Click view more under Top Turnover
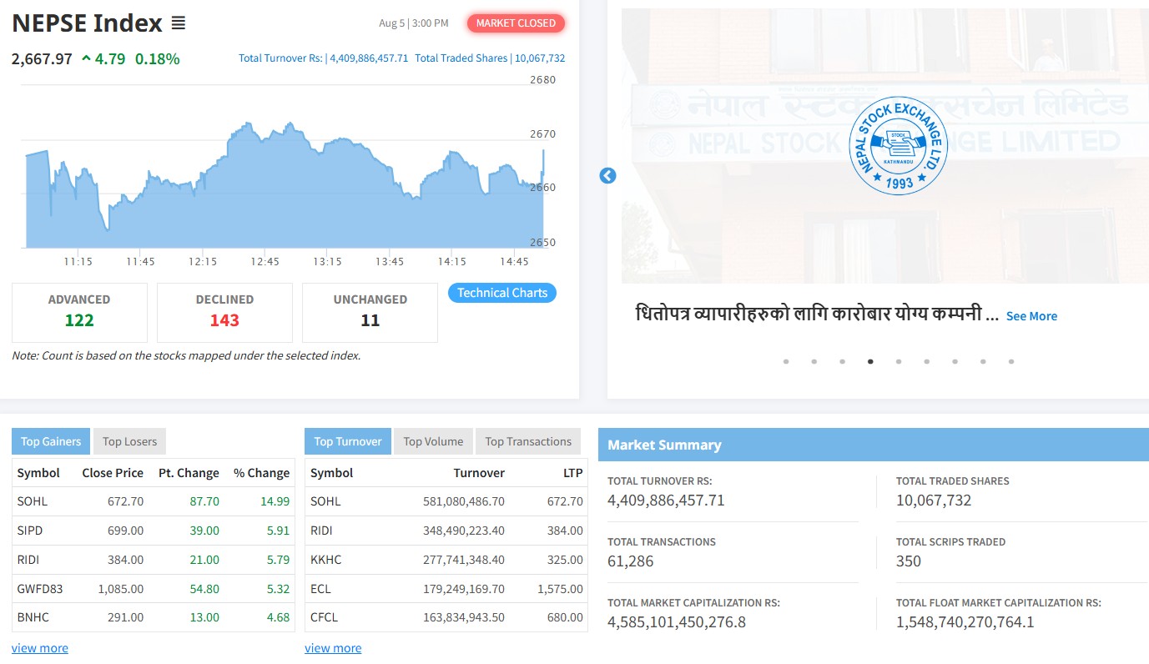 (333, 648)
